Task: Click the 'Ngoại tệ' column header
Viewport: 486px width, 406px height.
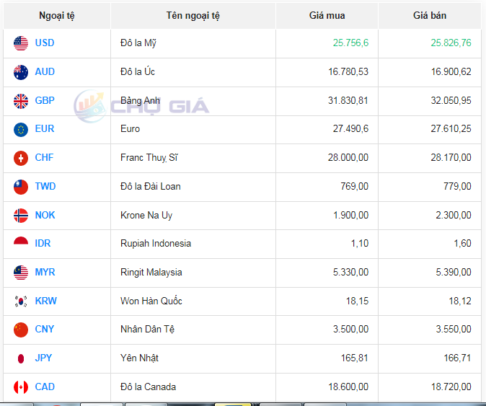Action: pos(57,15)
